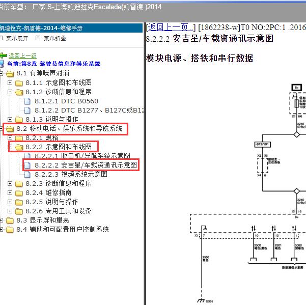
Task: Click the B+ box atop wiring diagram
Action: click(297, 88)
